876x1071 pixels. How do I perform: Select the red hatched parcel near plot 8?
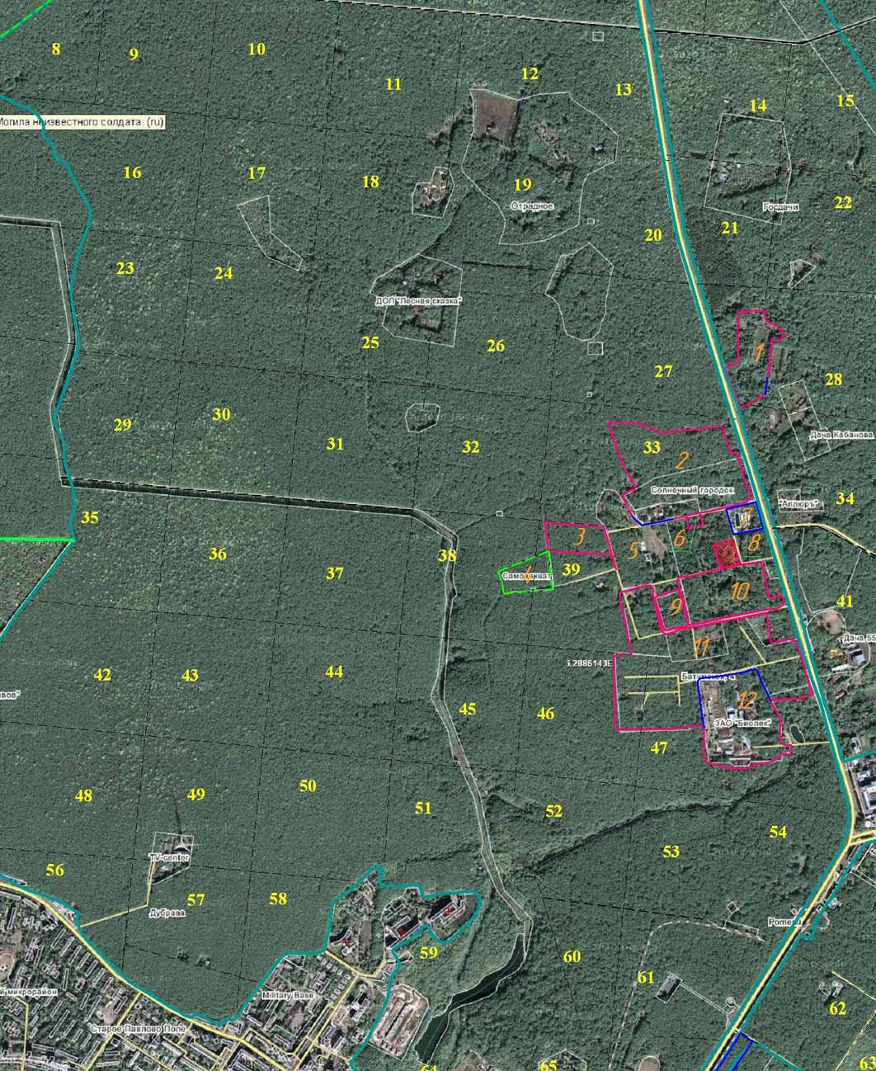[725, 553]
